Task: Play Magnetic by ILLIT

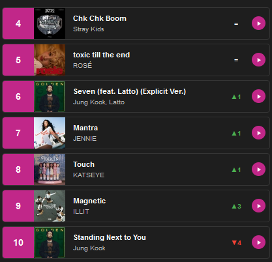Action: click(258, 206)
